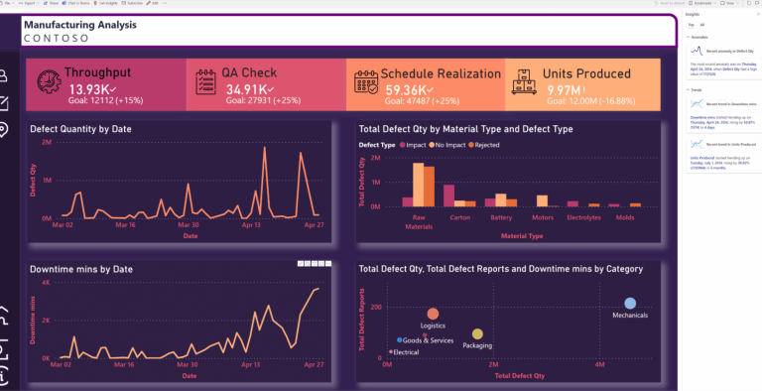Select the Packaging bubble in scatter chart

click(x=477, y=334)
